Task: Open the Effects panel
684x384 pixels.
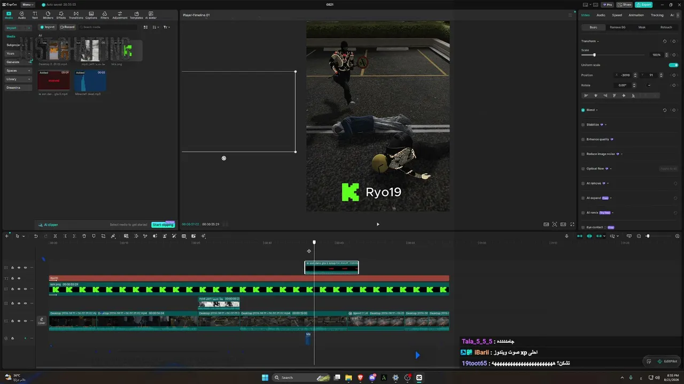Action: [x=61, y=15]
